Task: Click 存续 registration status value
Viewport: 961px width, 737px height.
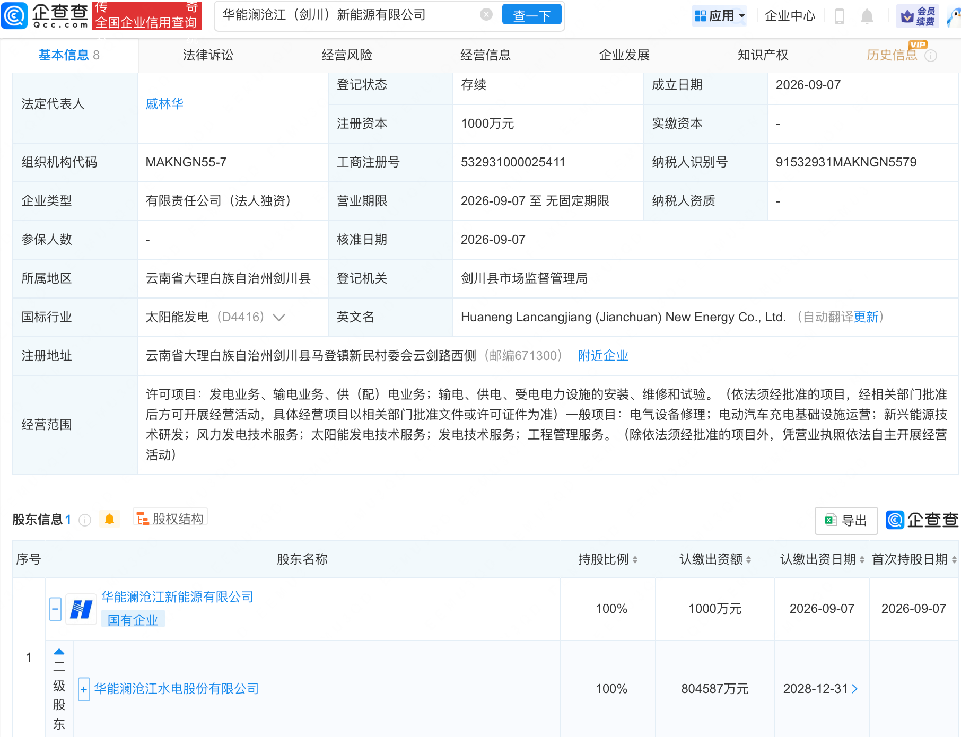Action: 474,85
